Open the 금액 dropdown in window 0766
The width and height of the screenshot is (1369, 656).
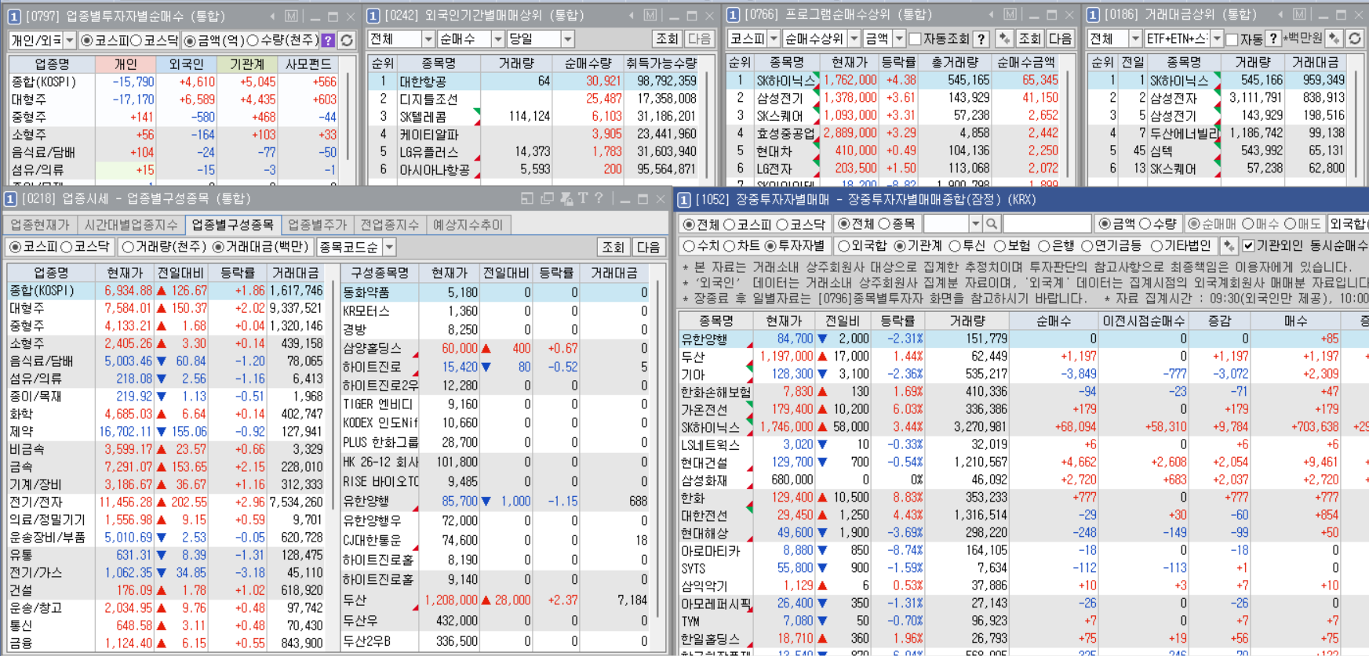(899, 38)
